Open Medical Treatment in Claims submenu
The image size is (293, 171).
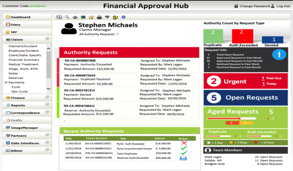coord(24,64)
